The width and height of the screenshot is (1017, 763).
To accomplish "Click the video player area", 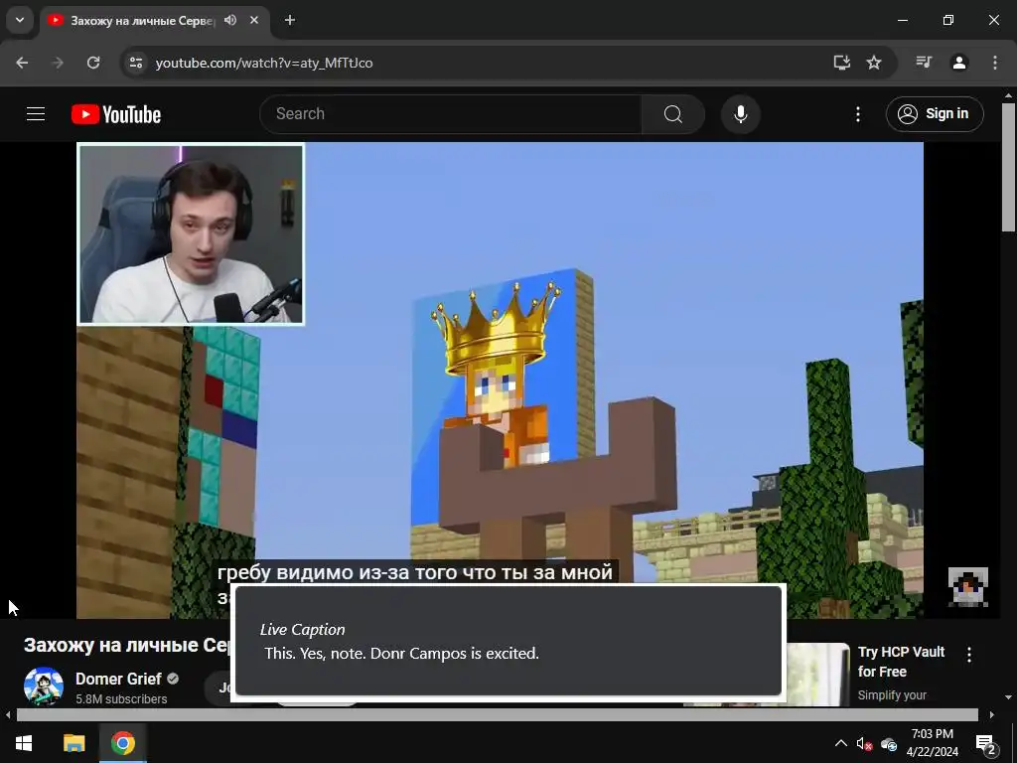I will (x=501, y=380).
